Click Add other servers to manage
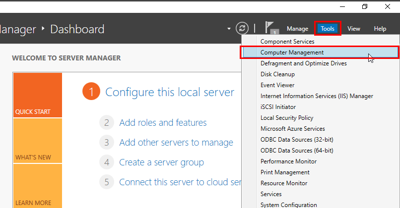 click(x=176, y=143)
